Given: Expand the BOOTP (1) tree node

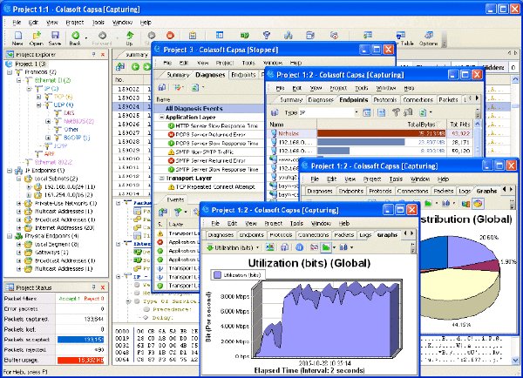Looking at the screenshot, I should tap(48, 138).
